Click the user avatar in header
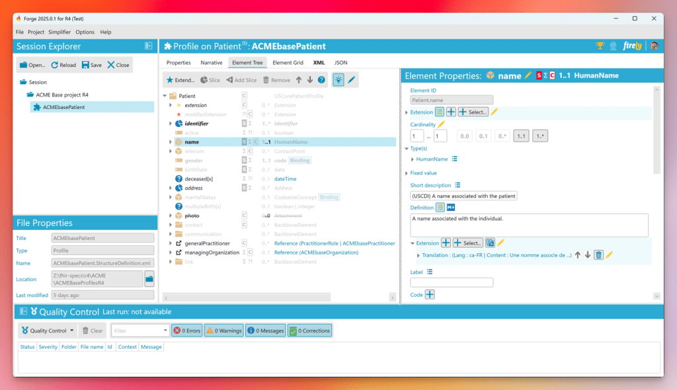 654,46
